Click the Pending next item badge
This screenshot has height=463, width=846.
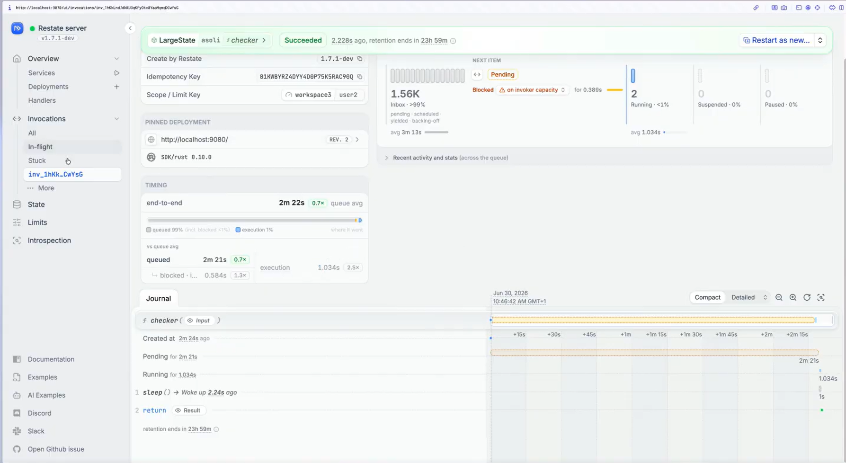point(502,75)
